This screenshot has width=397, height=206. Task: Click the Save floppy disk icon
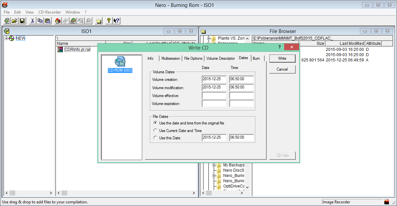click(22, 21)
